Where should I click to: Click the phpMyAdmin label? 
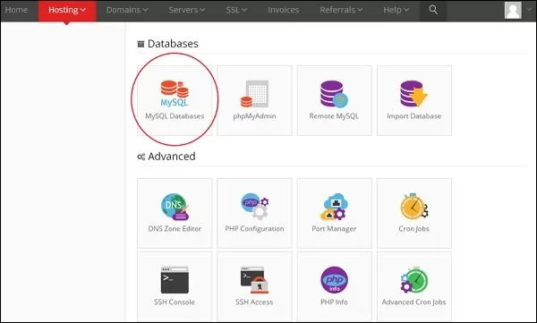(x=254, y=116)
